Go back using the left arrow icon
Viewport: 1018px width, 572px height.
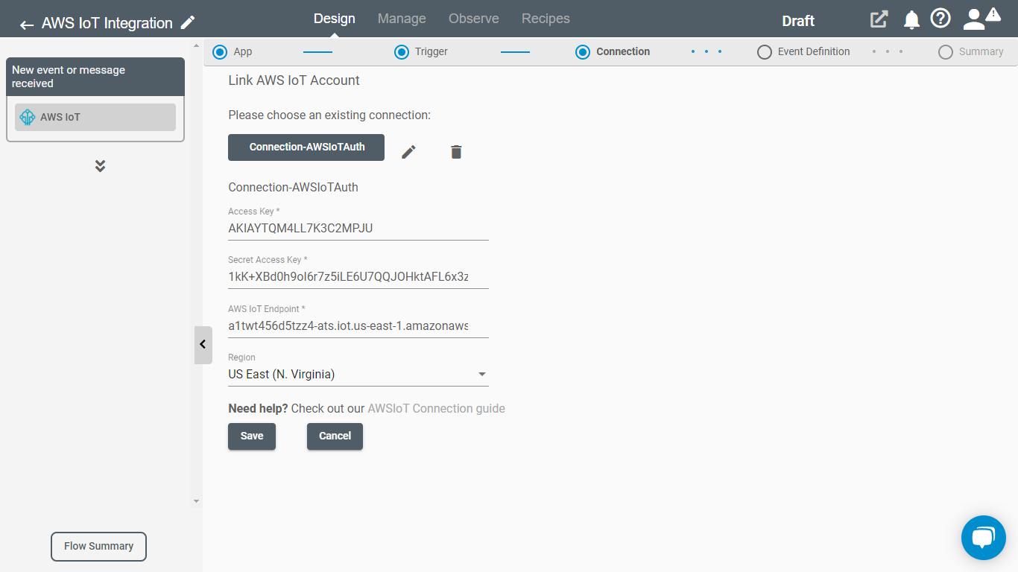[x=27, y=25]
